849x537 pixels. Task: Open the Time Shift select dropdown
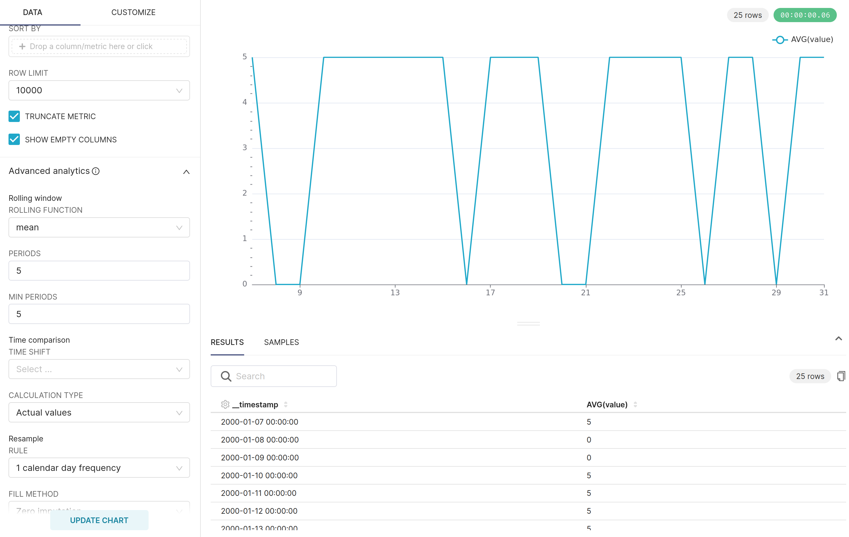[99, 369]
